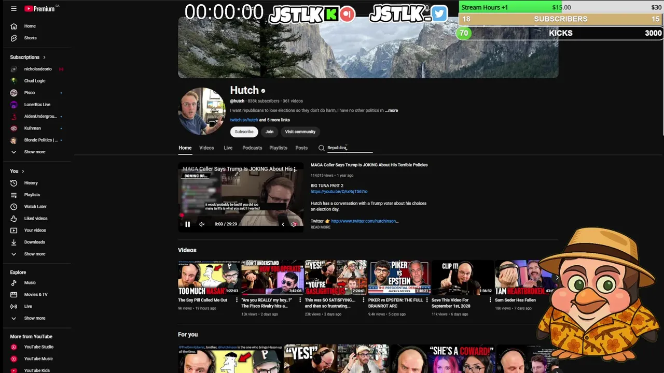
Task: Open the Kuihman subscription channel
Action: coord(32,128)
